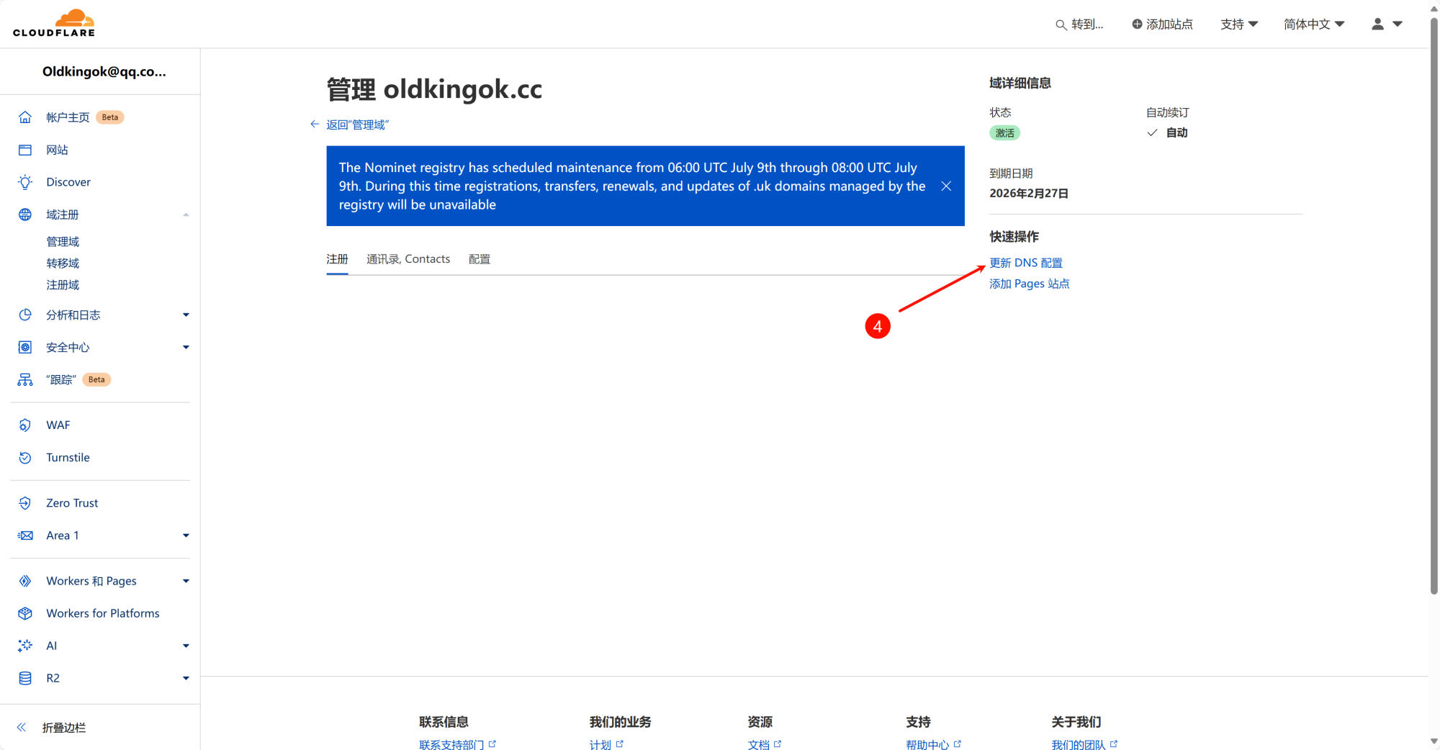Click the Cloudflare logo
This screenshot has width=1440, height=750.
pos(54,23)
